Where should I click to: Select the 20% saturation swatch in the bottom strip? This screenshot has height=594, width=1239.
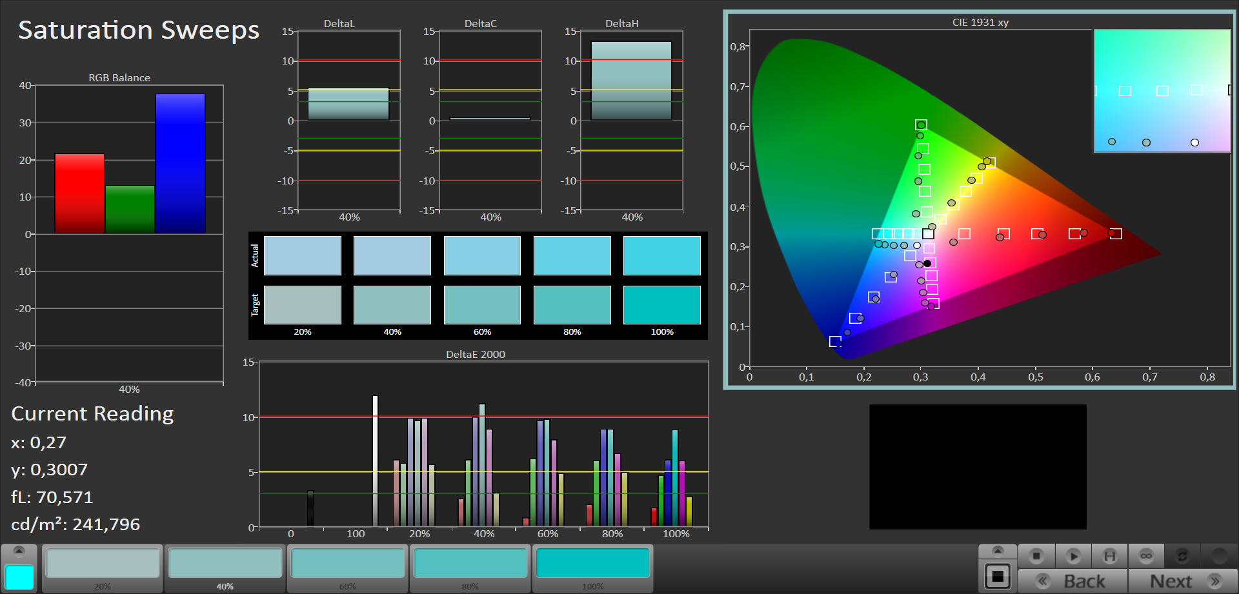pos(103,568)
